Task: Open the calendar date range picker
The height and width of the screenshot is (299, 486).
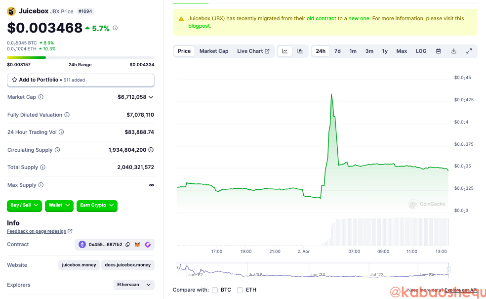Action: pyautogui.click(x=438, y=51)
